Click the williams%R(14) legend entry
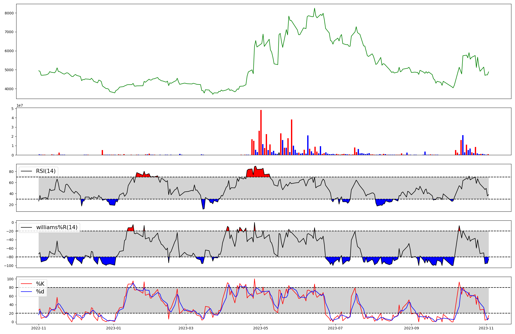515x334 pixels. pos(57,227)
